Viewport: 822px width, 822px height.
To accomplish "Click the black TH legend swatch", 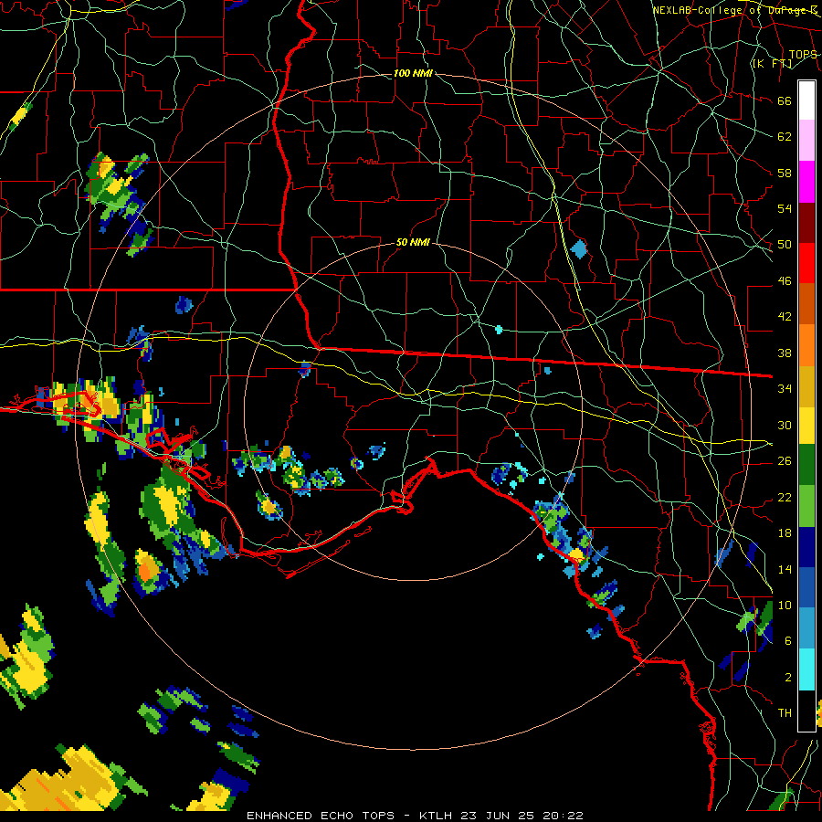I will point(806,710).
